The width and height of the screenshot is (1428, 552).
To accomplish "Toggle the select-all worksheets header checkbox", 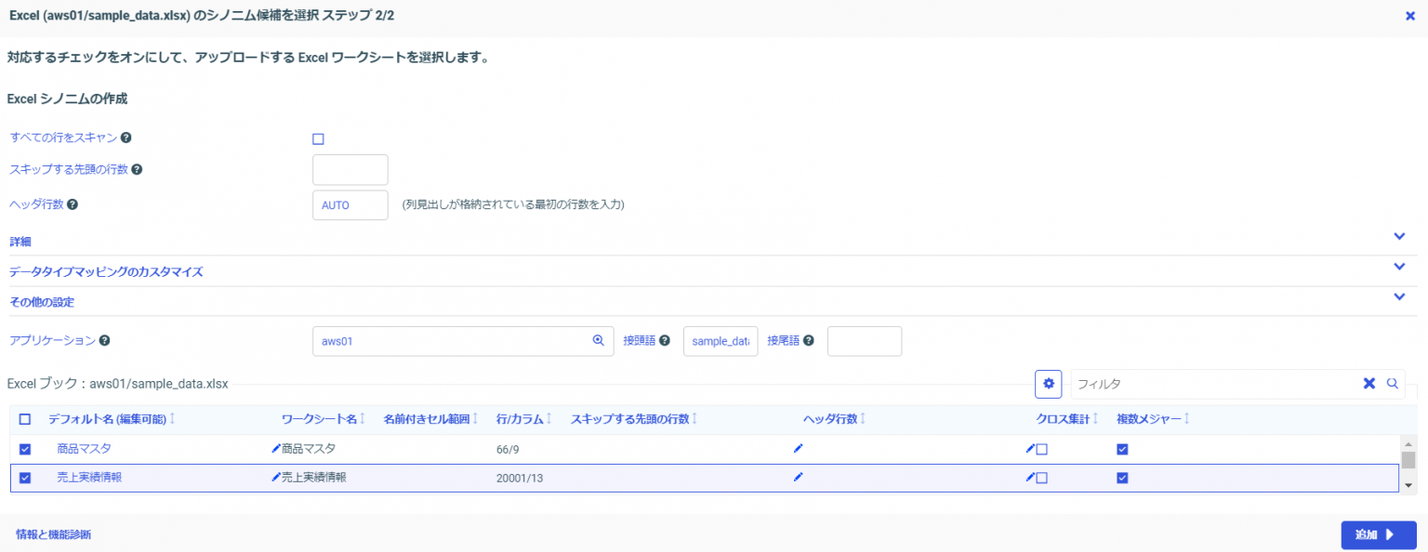I will (26, 418).
